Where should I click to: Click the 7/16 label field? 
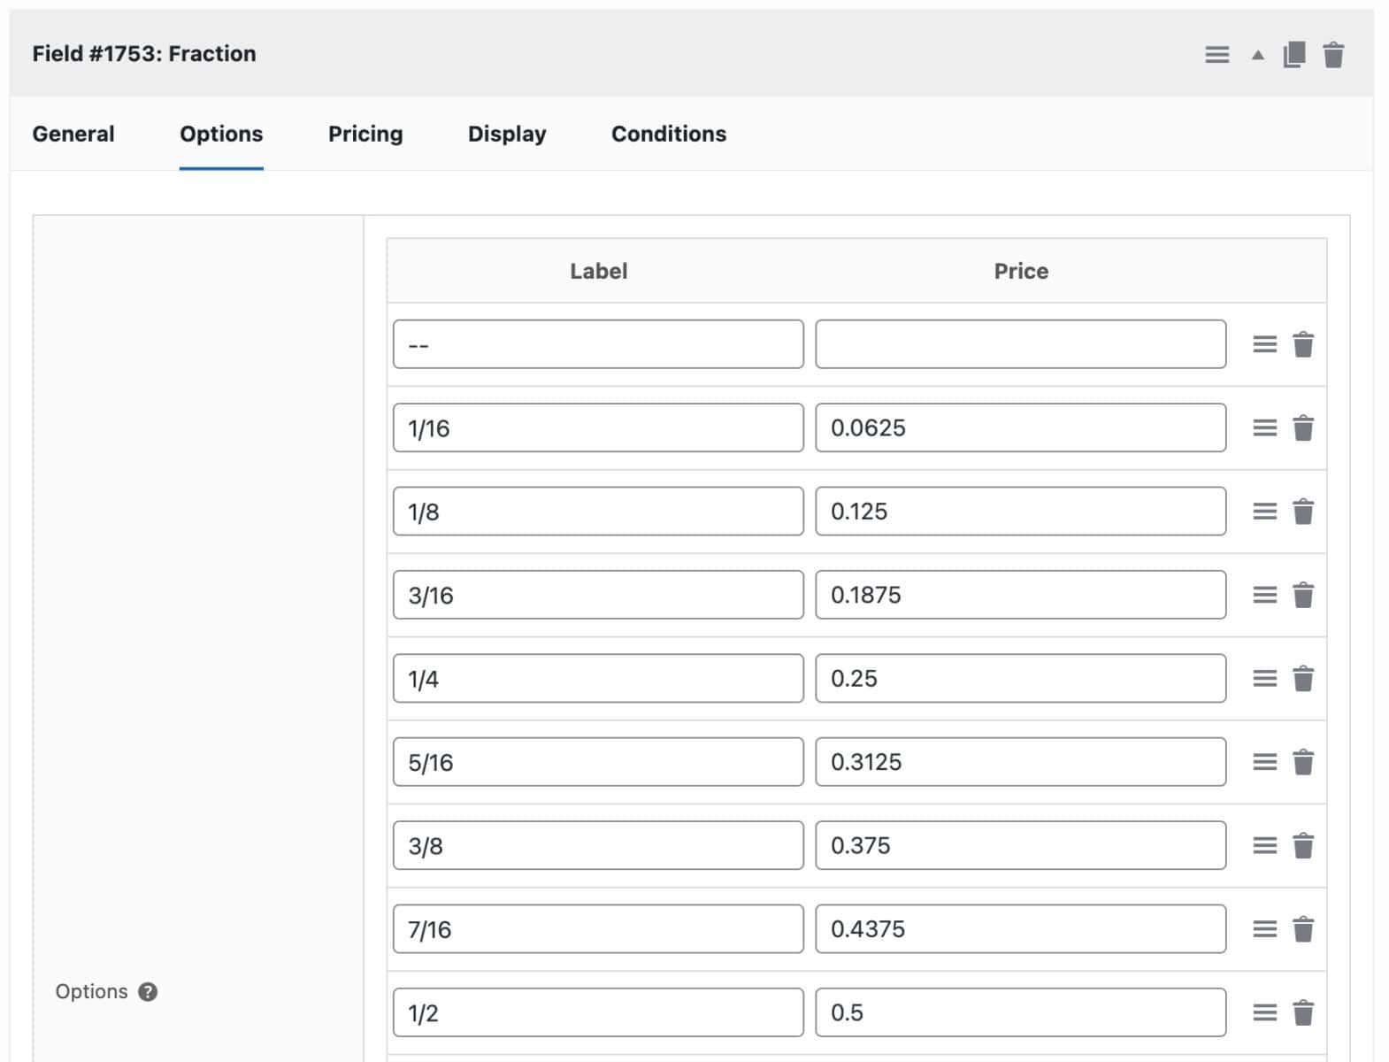tap(598, 928)
